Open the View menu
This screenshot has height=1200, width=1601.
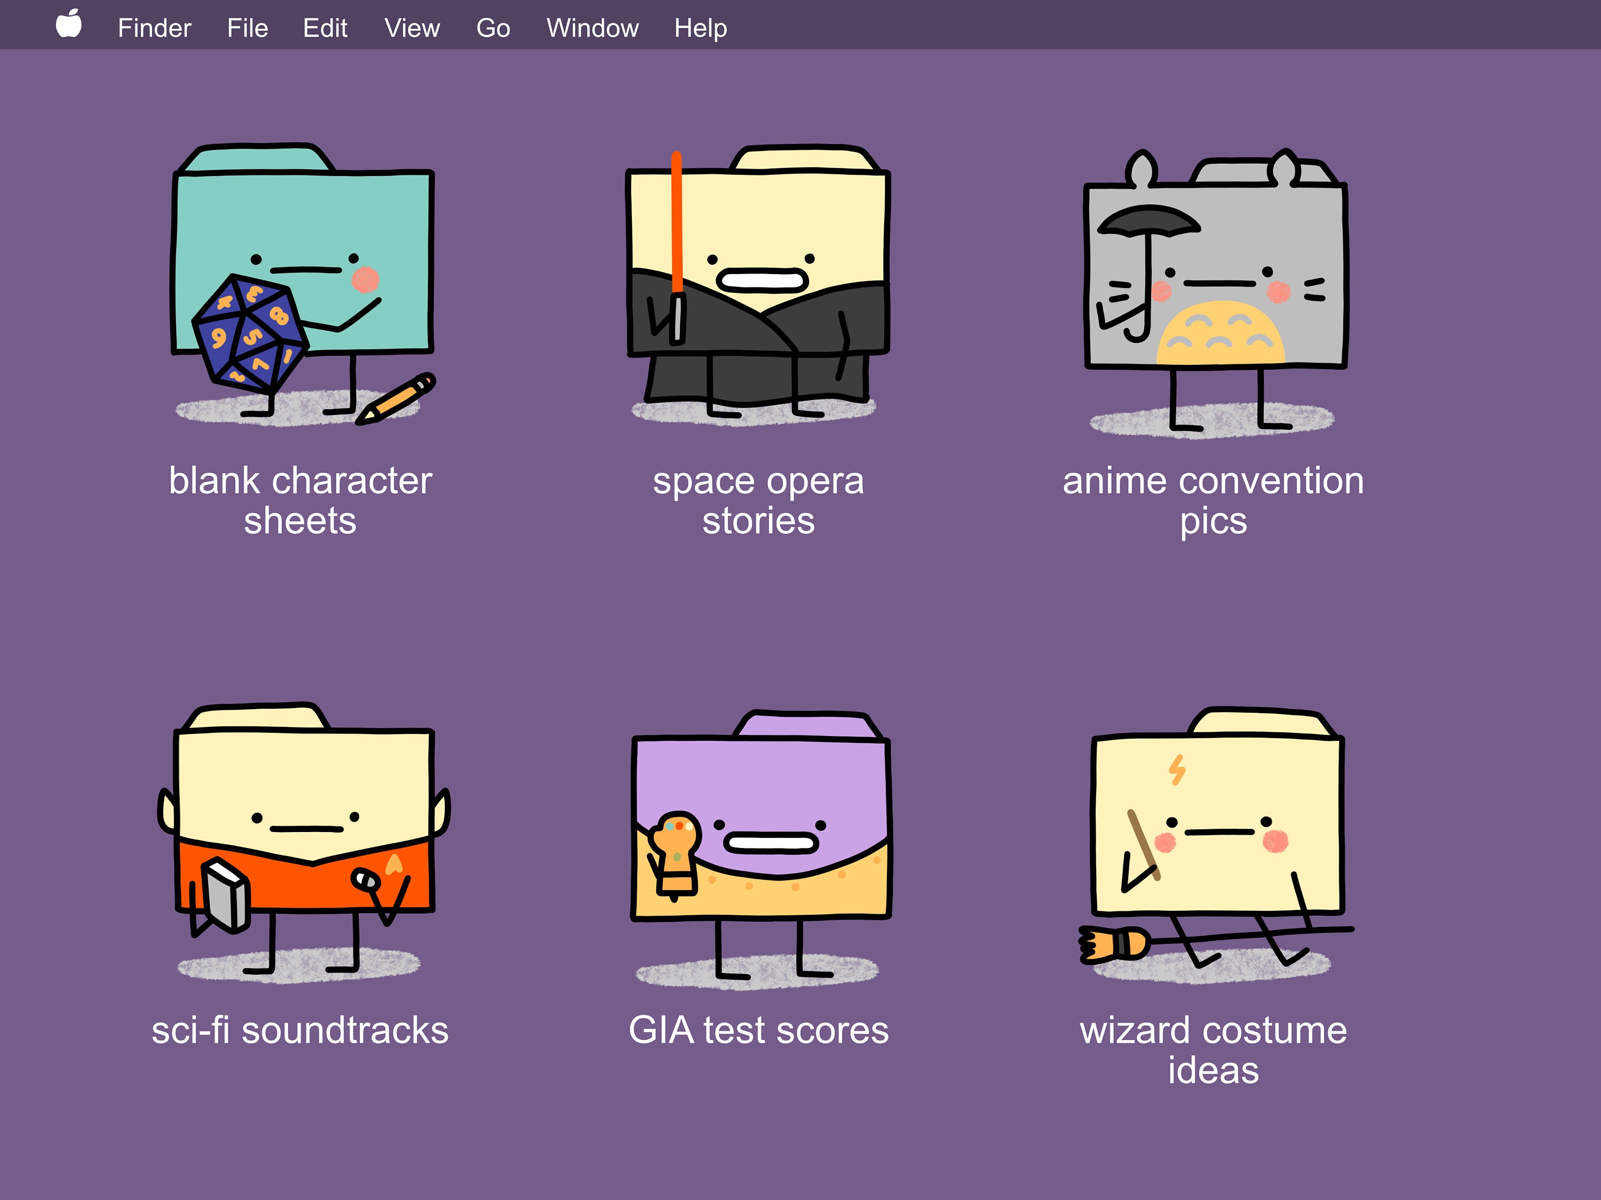[412, 27]
